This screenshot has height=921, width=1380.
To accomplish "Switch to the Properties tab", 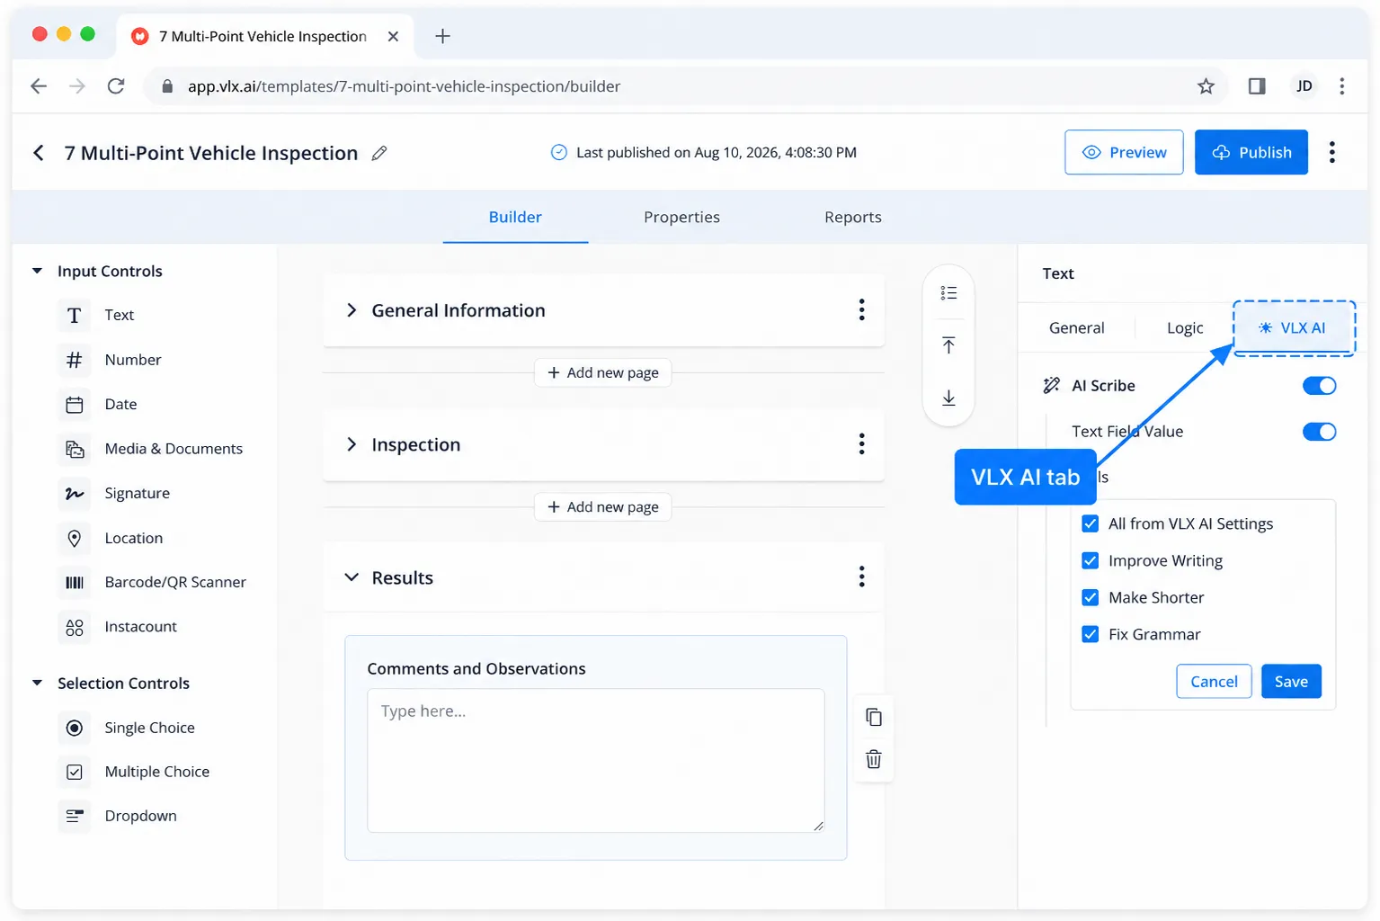I will (x=681, y=217).
